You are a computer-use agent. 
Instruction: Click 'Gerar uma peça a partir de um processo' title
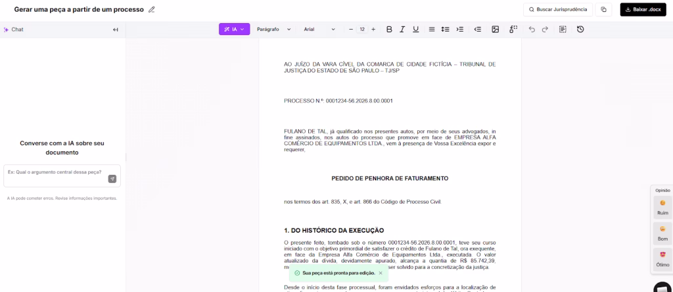(x=79, y=9)
